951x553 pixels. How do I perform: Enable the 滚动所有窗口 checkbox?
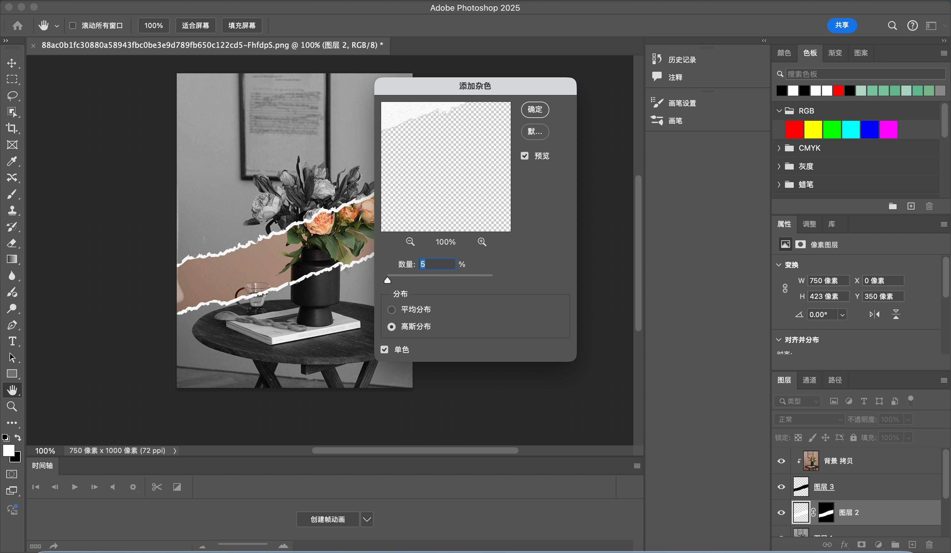[72, 25]
